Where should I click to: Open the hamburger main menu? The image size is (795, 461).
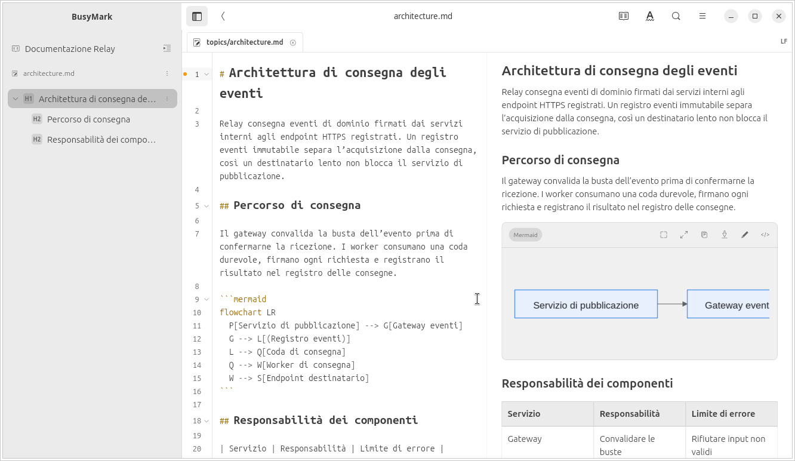point(702,16)
